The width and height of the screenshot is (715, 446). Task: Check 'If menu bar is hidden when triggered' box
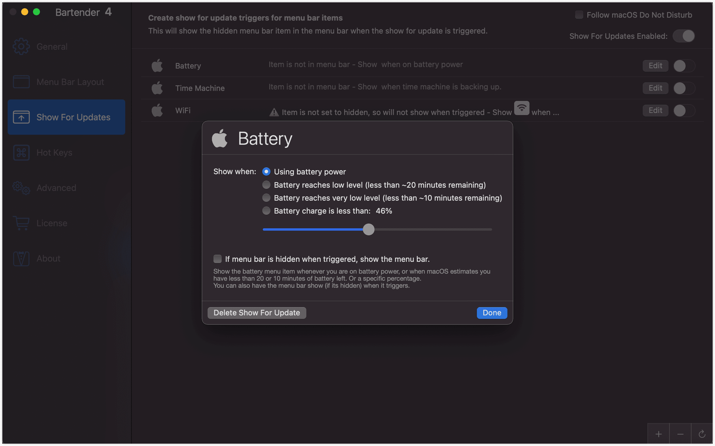(218, 259)
